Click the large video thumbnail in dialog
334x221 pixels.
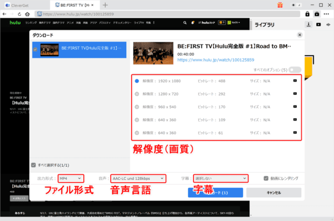click(x=153, y=53)
